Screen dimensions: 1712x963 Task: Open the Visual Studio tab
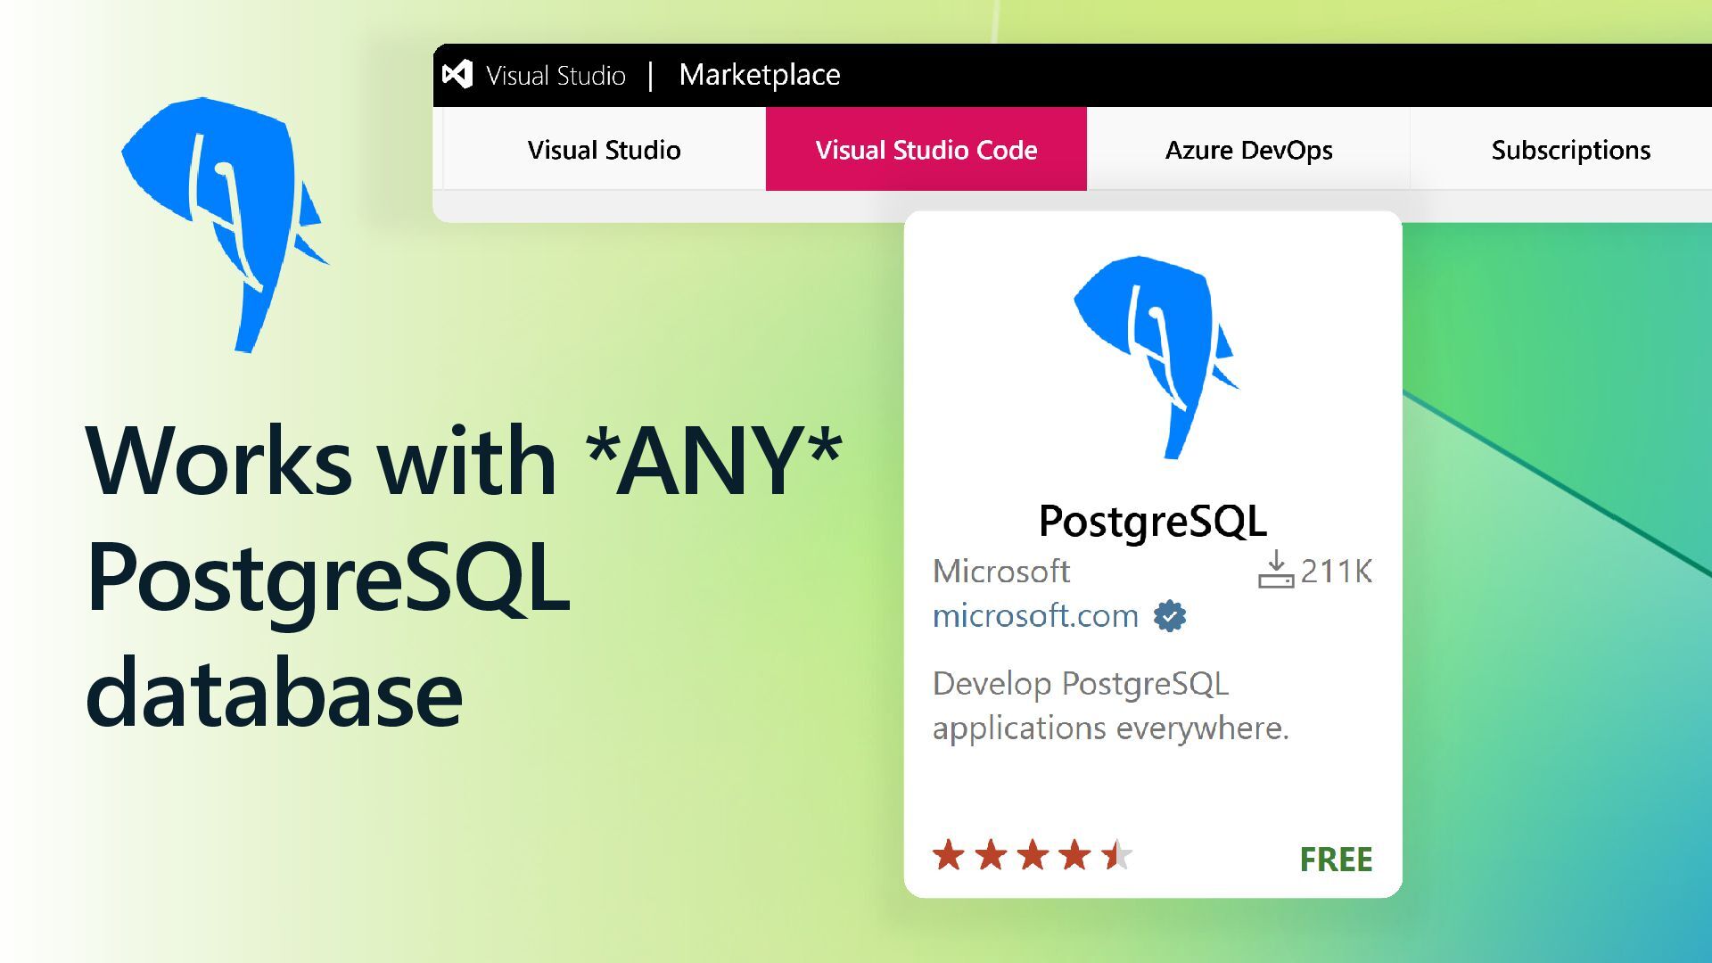point(604,150)
